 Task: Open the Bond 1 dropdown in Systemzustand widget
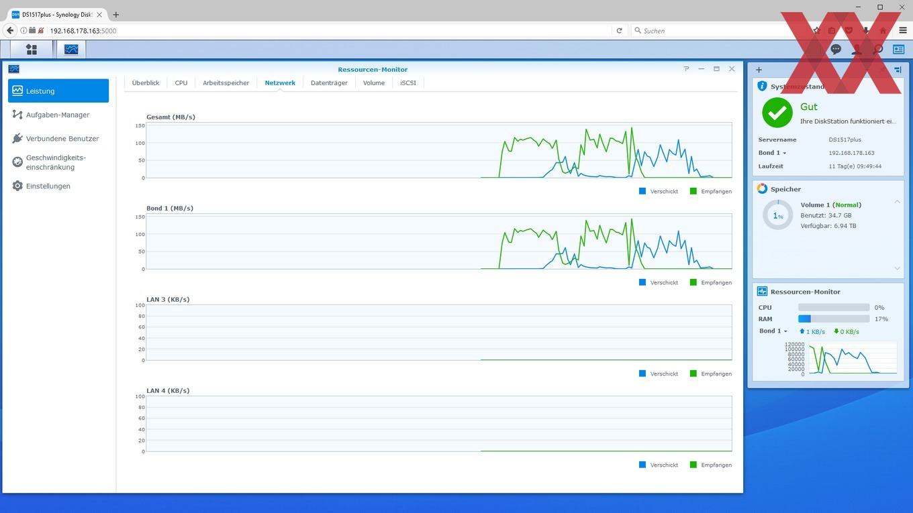[772, 153]
